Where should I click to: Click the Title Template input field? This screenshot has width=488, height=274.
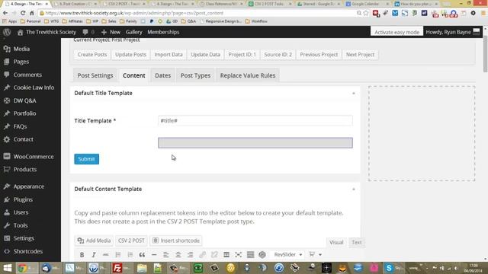(255, 120)
